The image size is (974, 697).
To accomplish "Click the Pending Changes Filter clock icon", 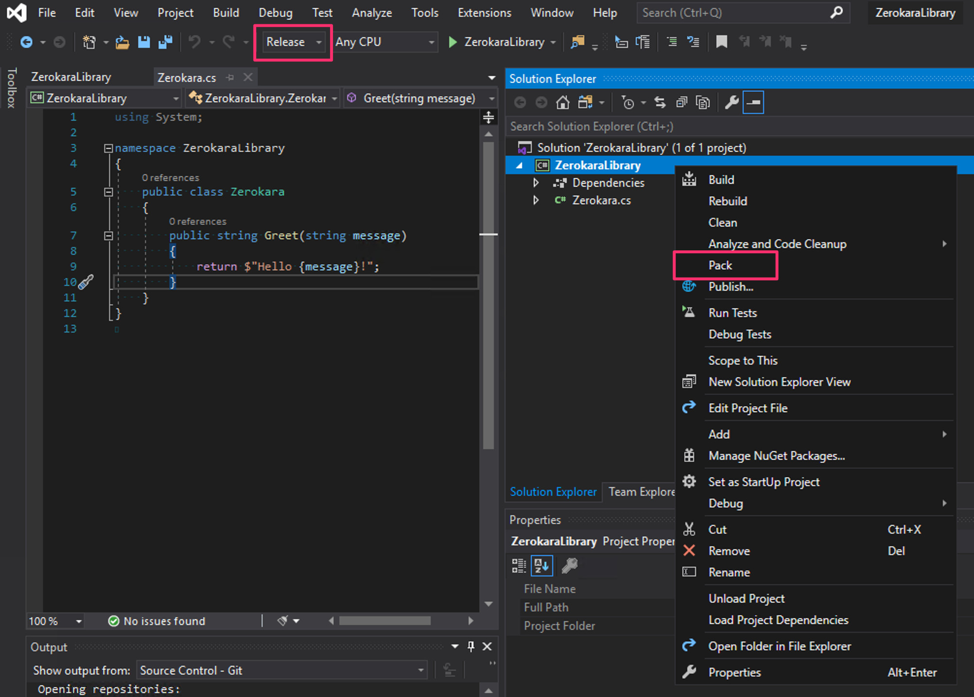I will pos(627,103).
